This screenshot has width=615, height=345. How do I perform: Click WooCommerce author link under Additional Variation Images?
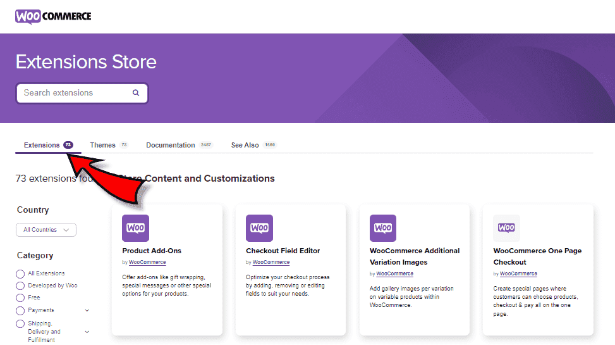pos(395,273)
